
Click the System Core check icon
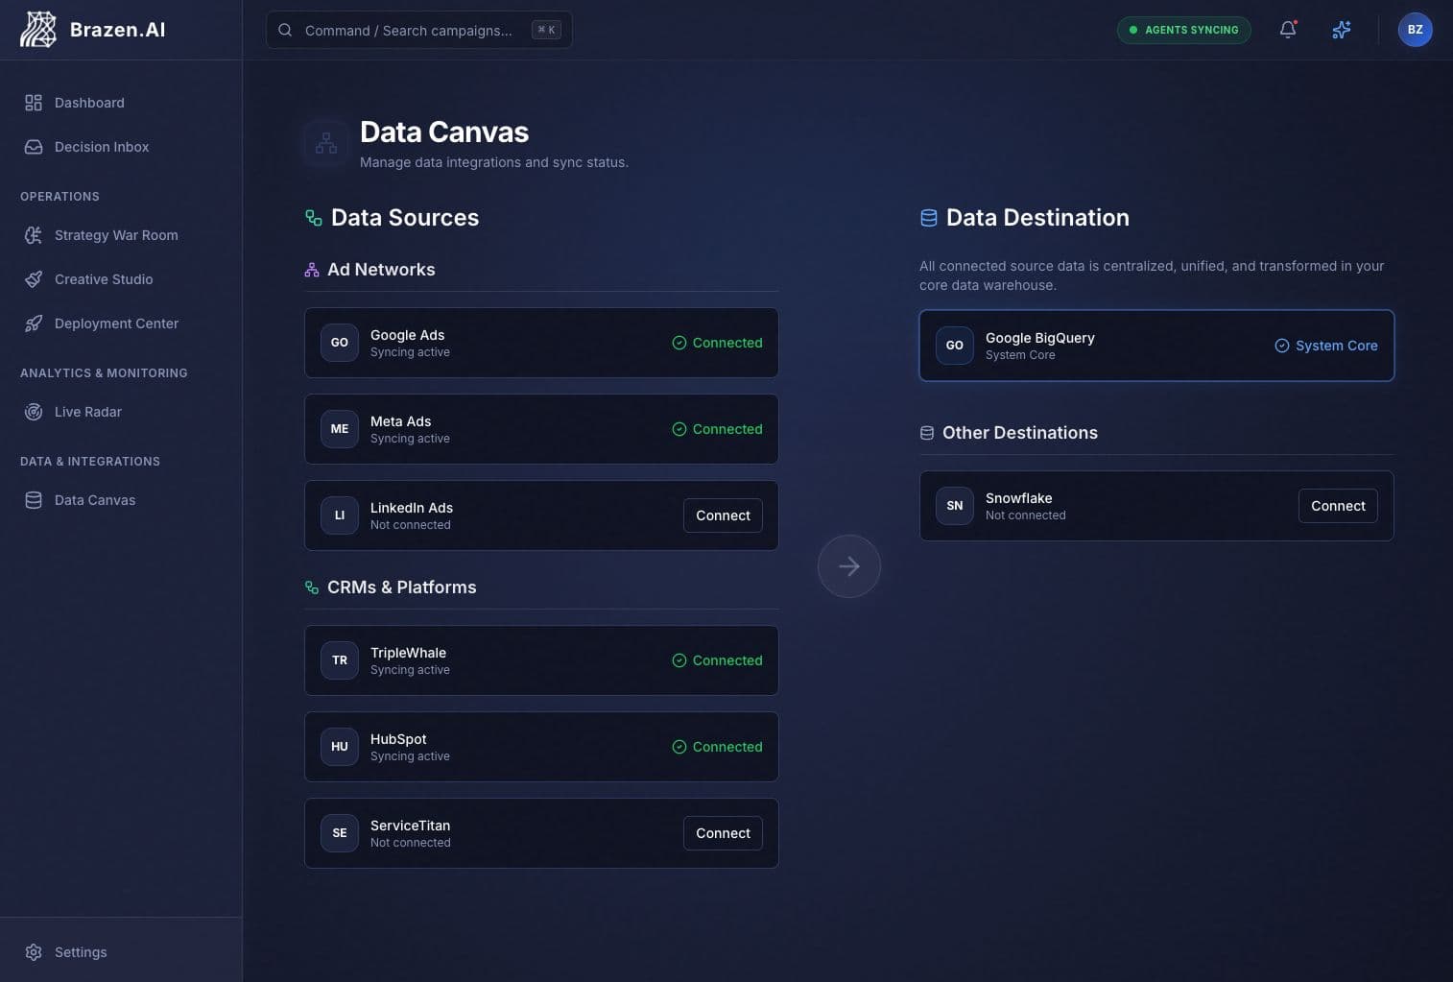[x=1282, y=346]
